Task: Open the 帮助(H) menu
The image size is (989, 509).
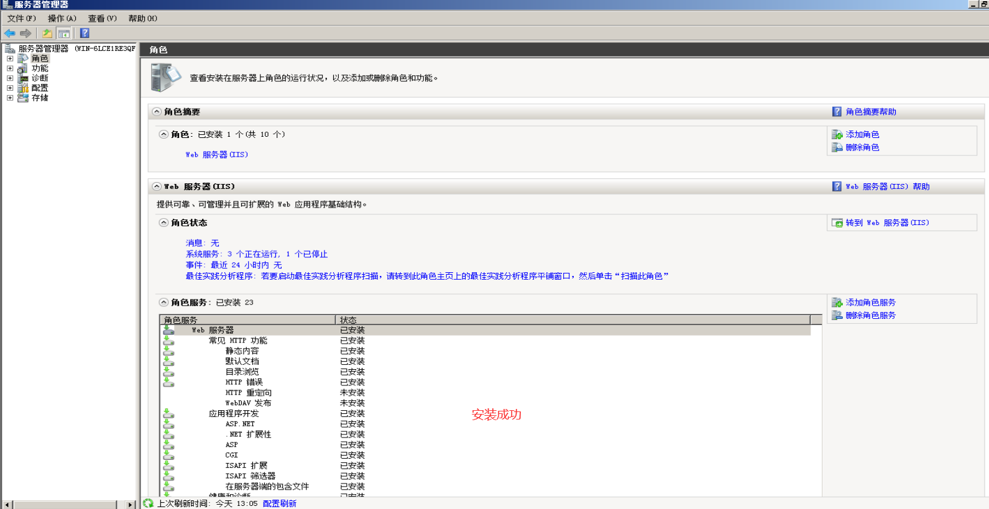Action: (142, 19)
